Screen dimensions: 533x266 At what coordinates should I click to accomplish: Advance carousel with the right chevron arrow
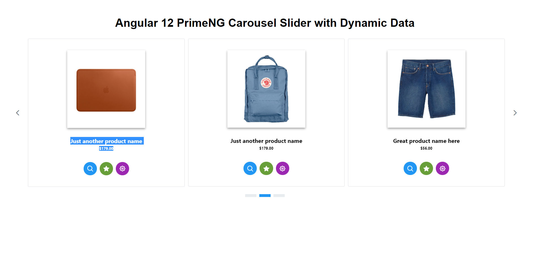pos(515,113)
